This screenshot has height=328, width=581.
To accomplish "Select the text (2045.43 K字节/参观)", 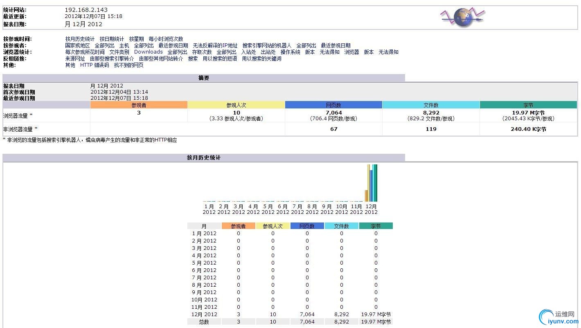I will [x=528, y=119].
